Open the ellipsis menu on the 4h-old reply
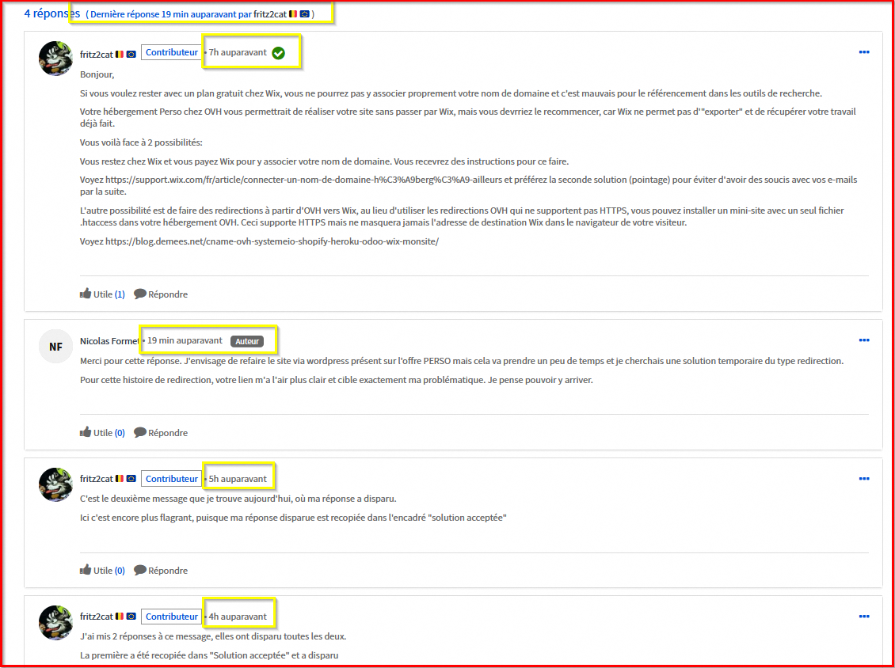Screen dimensions: 895x668 pos(863,617)
